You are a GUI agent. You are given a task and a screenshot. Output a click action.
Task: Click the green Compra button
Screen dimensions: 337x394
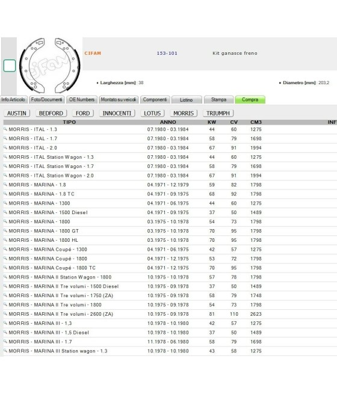click(x=250, y=99)
